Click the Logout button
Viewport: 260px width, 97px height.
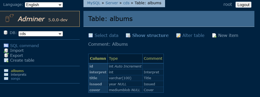[x=243, y=5]
